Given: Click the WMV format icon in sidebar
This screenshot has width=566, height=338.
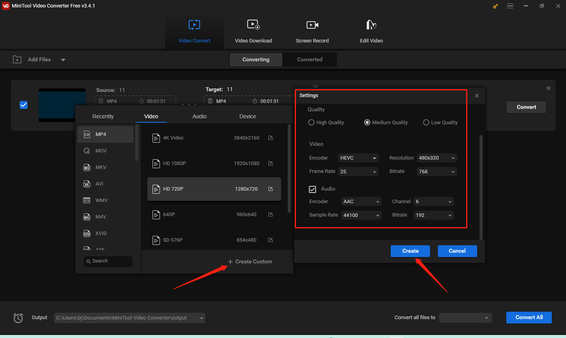Looking at the screenshot, I should [87, 200].
